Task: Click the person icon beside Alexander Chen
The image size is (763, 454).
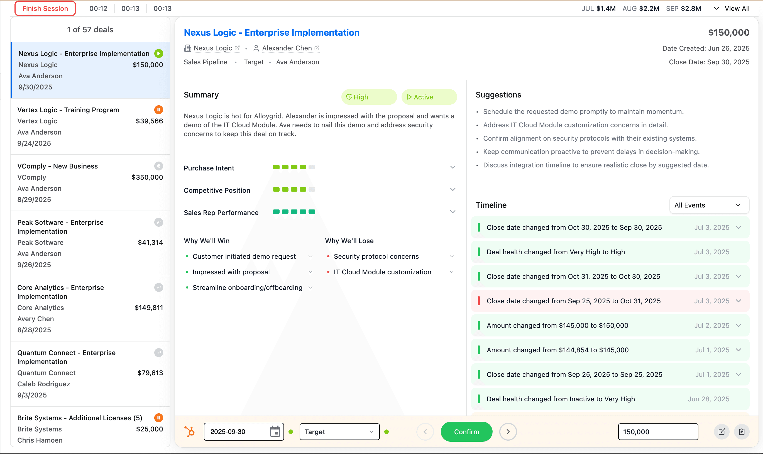Action: 256,48
